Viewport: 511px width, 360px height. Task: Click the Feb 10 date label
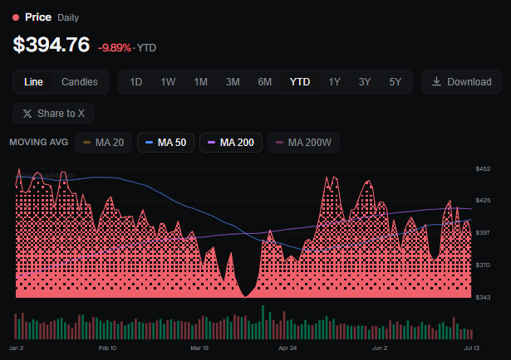pyautogui.click(x=107, y=348)
